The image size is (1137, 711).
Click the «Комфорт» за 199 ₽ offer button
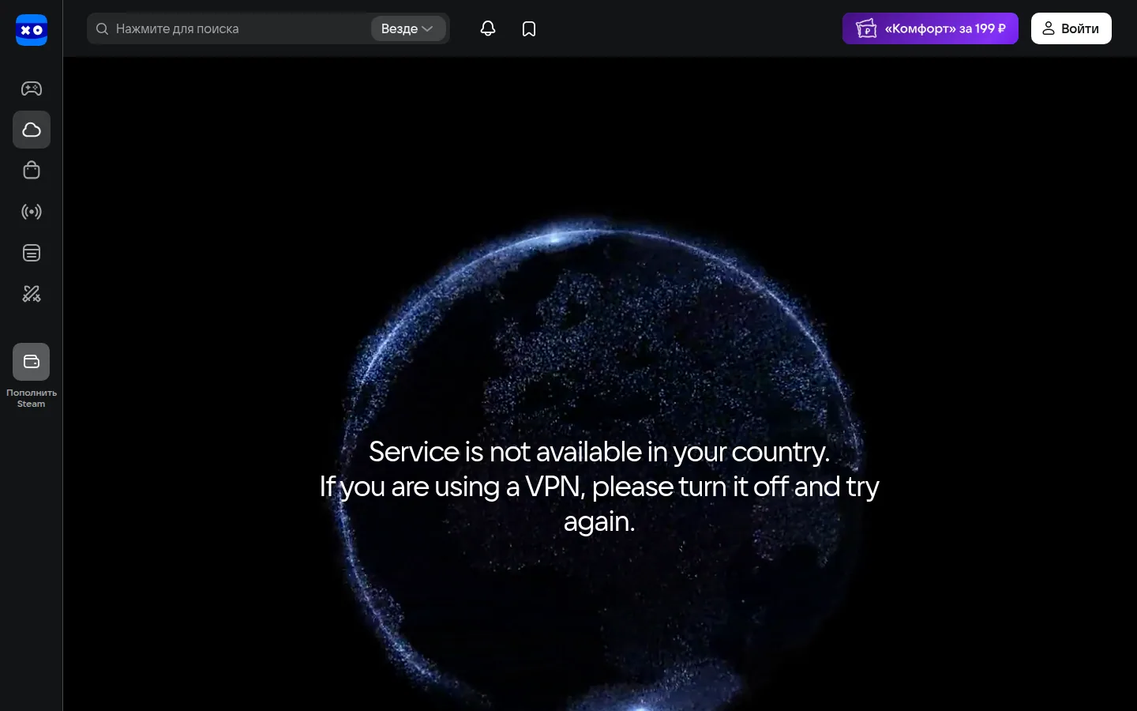pos(930,28)
